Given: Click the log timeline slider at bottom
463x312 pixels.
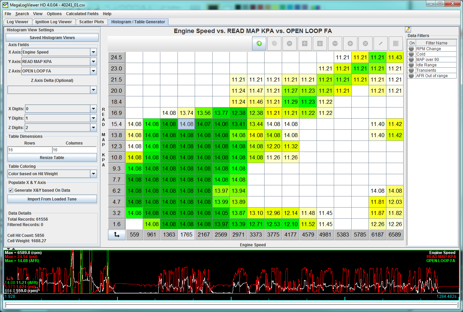Looking at the screenshot, I should (x=231, y=305).
